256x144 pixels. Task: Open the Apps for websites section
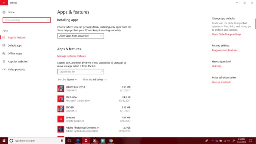point(18,61)
